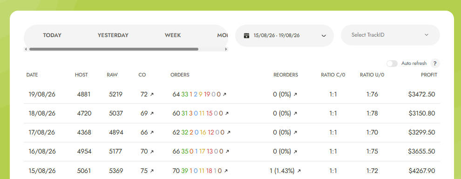The height and width of the screenshot is (179, 461).
Task: Click host value 4368
Action: (x=84, y=133)
